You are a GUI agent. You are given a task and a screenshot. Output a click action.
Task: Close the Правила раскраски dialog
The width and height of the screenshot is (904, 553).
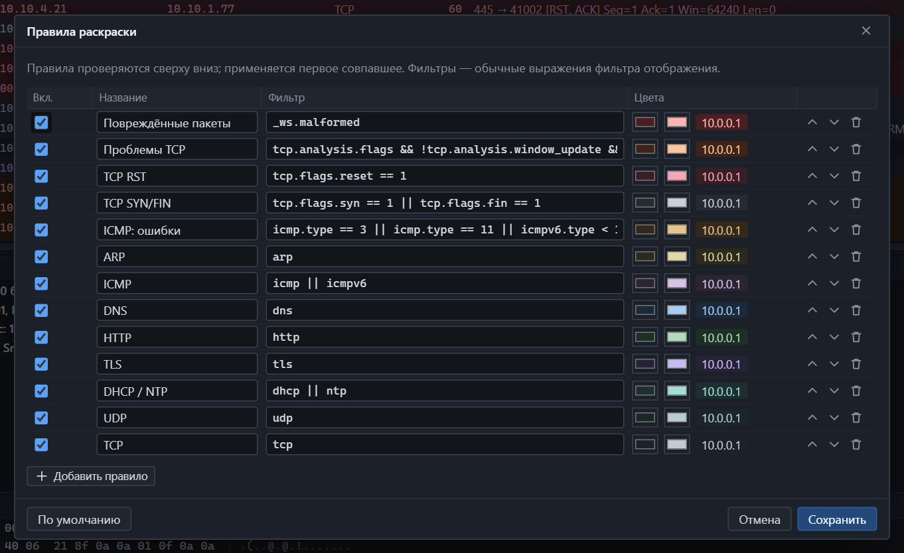[x=866, y=31]
